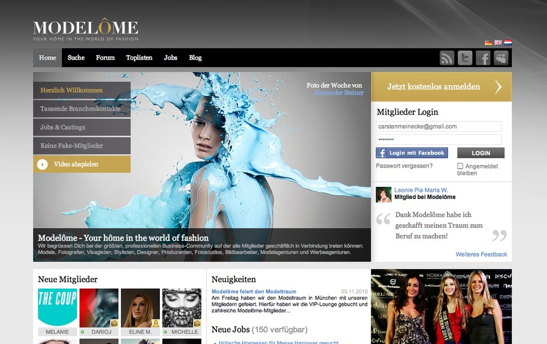The width and height of the screenshot is (547, 344).
Task: Click the LOGIN button
Action: pos(481,153)
